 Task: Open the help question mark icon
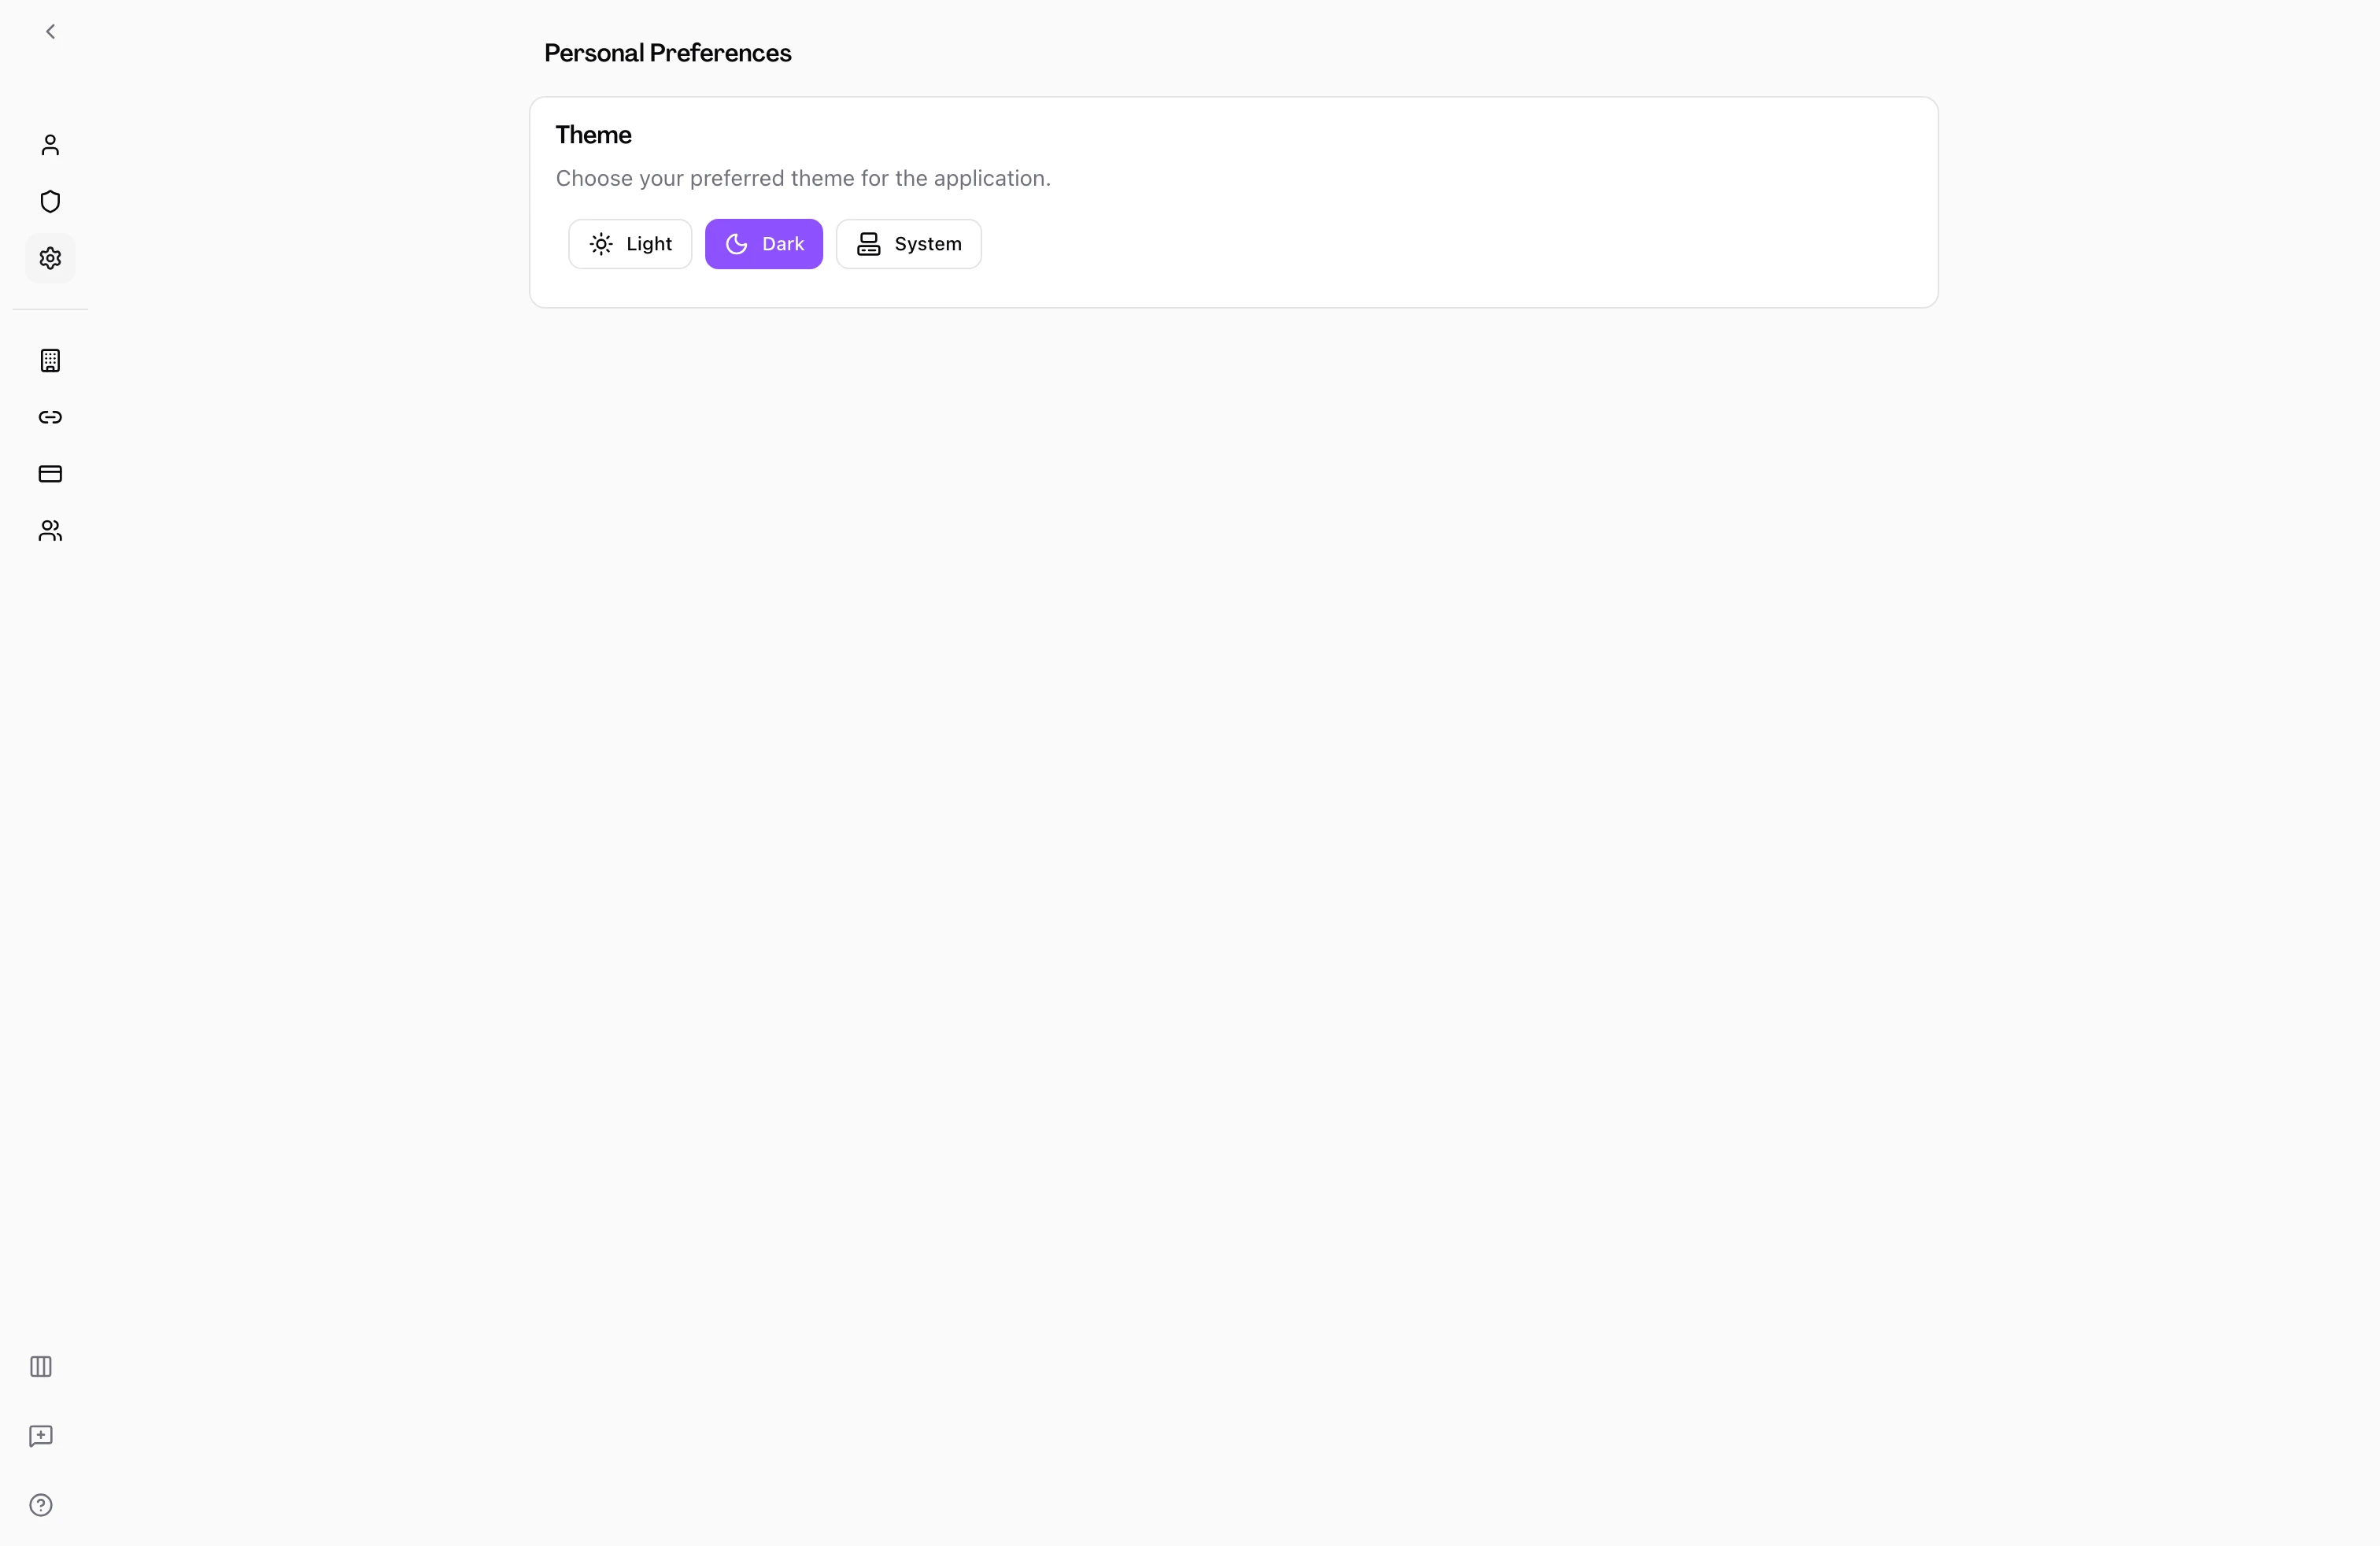coord(41,1505)
